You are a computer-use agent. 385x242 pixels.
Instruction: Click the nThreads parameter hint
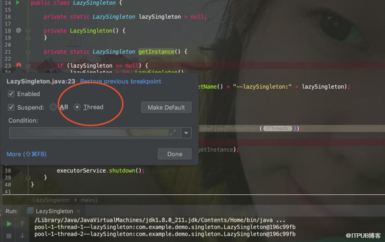tap(277, 129)
